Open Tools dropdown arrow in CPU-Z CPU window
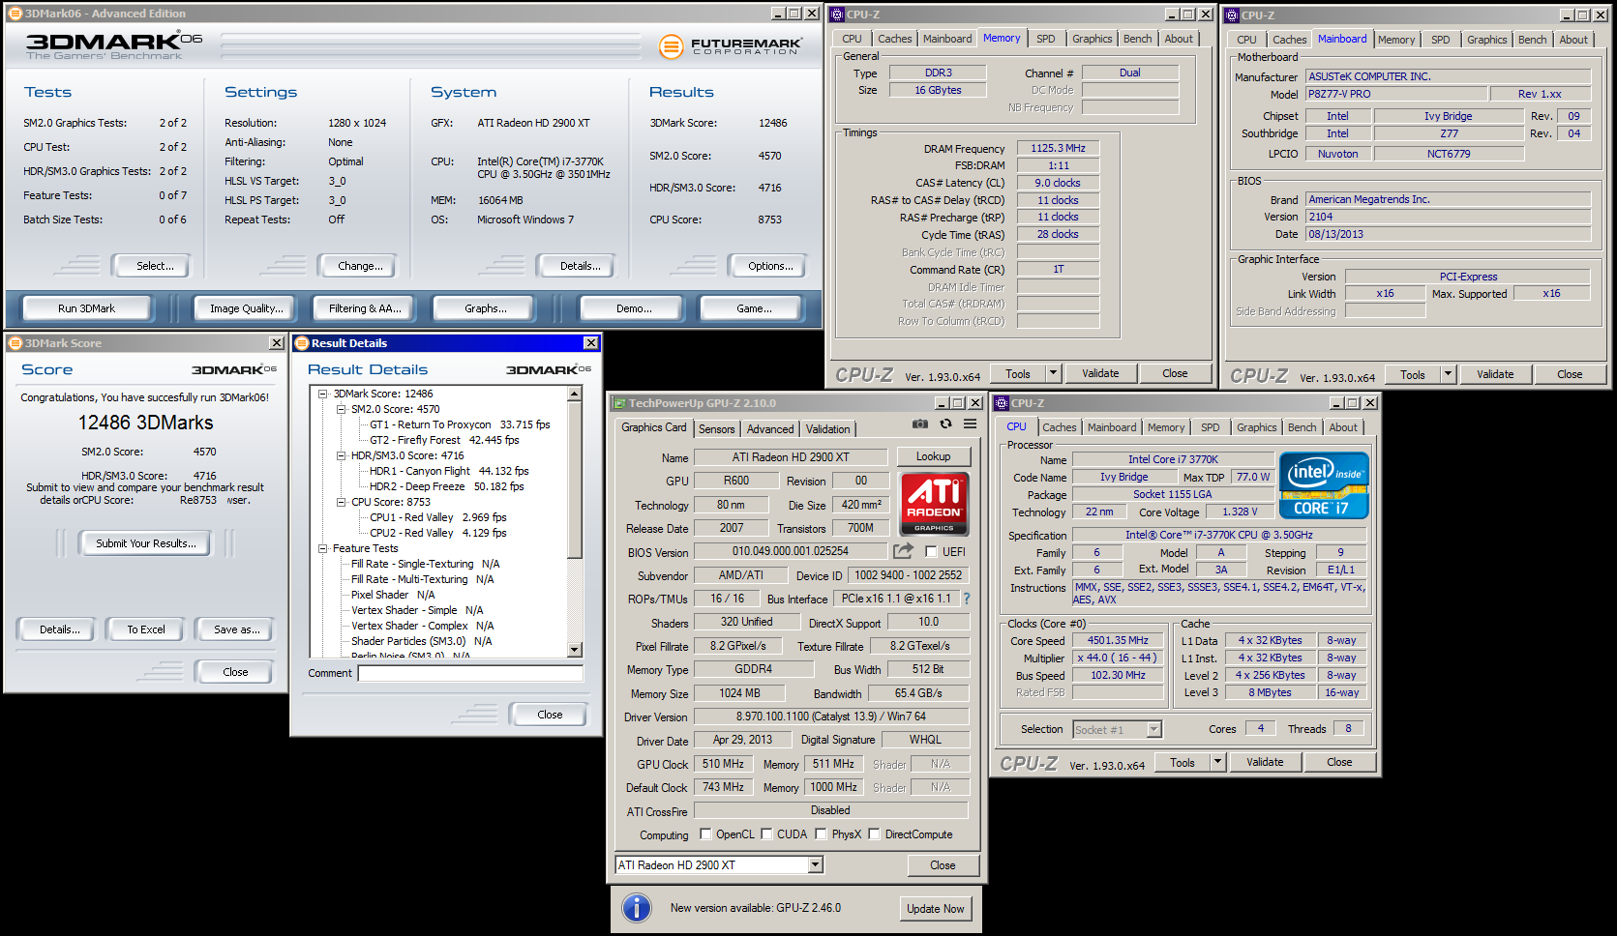1617x936 pixels. click(1218, 762)
